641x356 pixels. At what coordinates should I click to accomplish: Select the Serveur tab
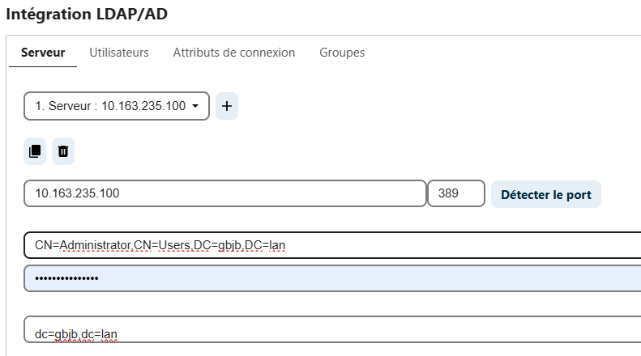click(x=43, y=53)
